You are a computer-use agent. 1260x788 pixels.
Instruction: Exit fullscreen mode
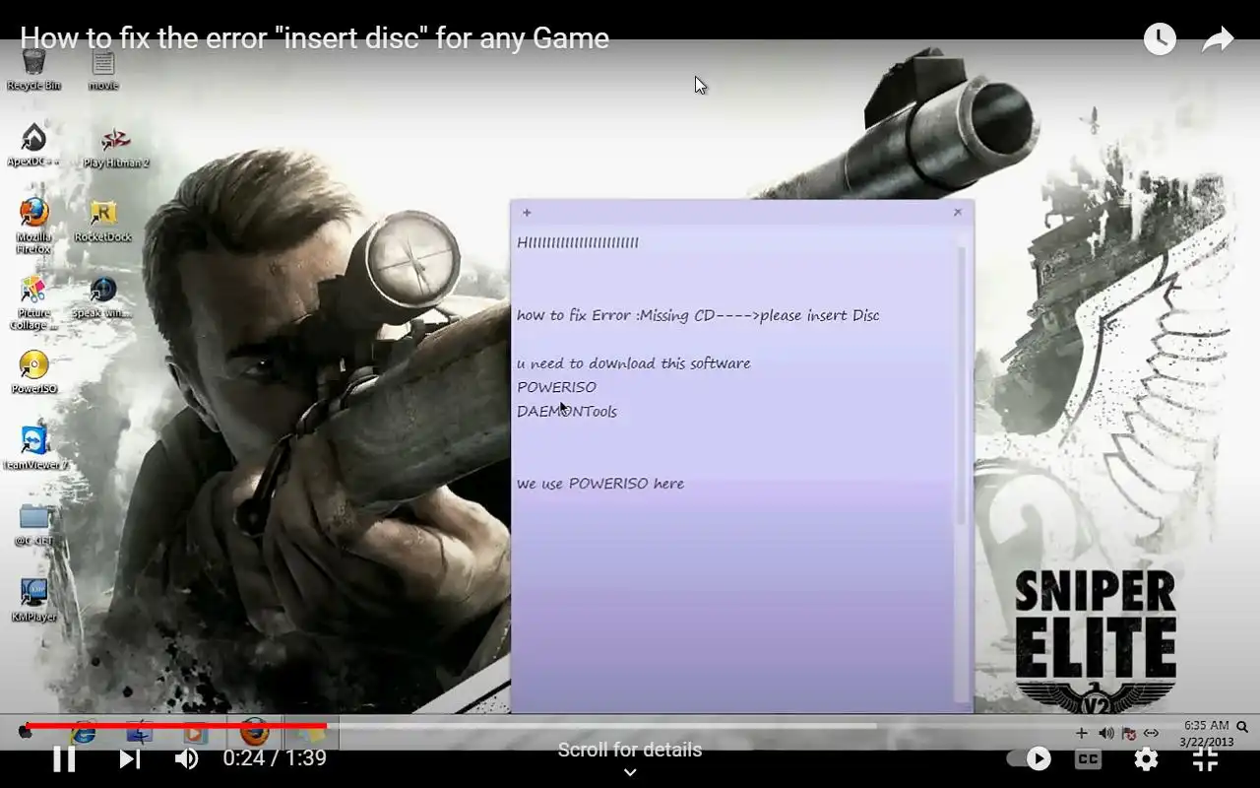1206,758
